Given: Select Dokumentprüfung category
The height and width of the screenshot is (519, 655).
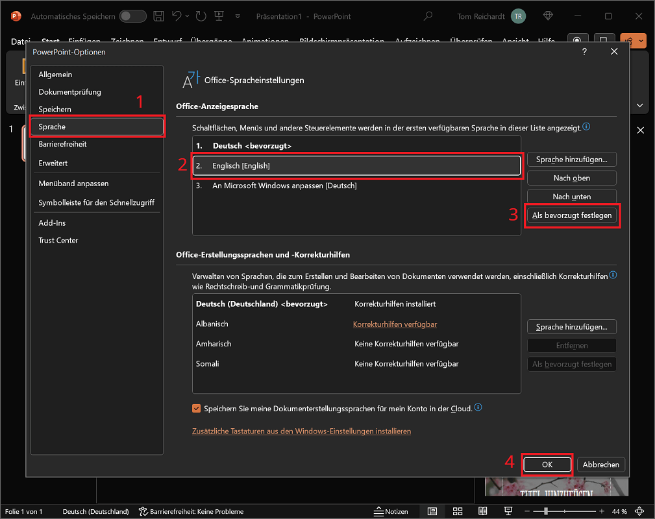Looking at the screenshot, I should point(97,92).
